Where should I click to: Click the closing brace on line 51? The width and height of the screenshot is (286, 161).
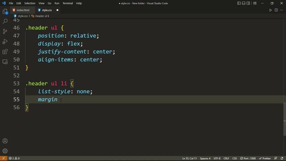tap(27, 68)
